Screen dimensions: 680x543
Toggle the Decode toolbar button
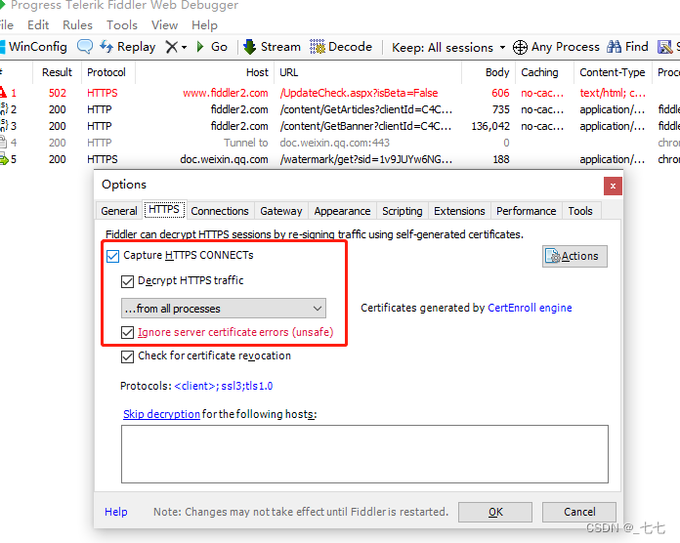click(x=341, y=46)
